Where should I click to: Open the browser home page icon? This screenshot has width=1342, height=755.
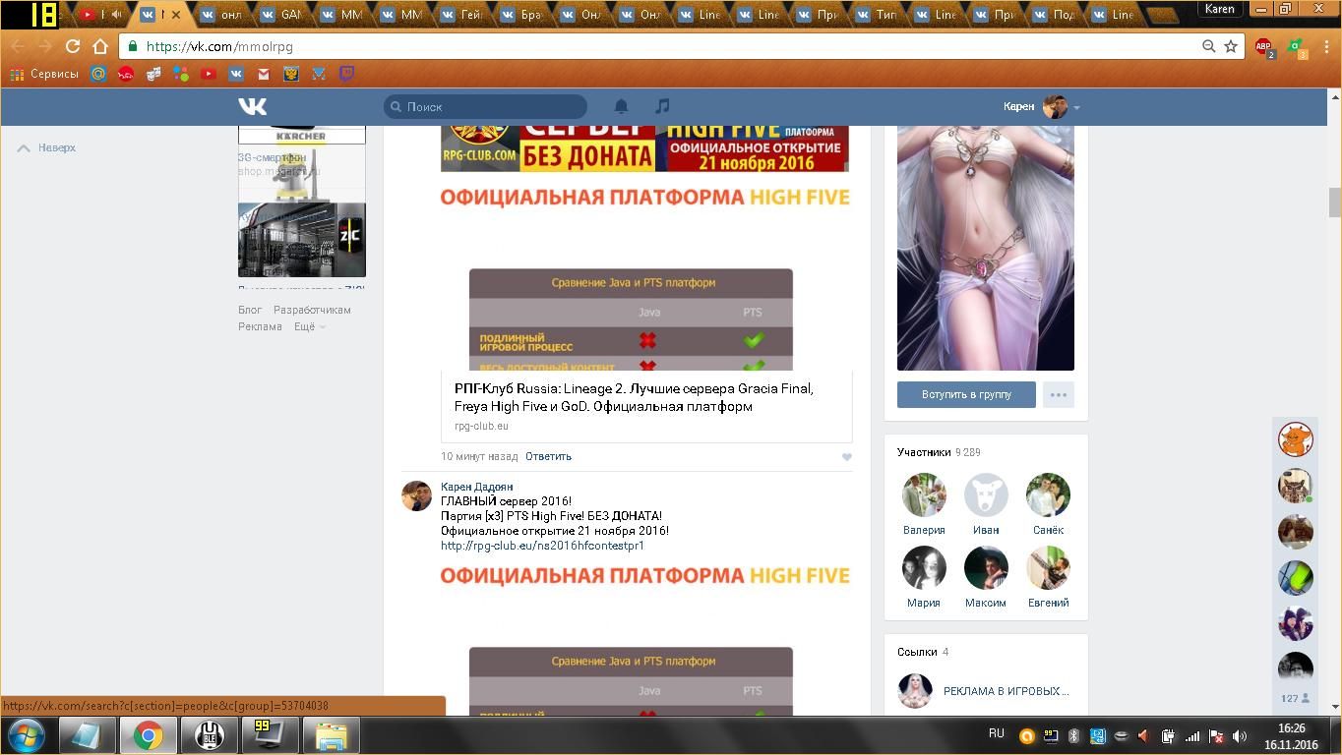[99, 46]
